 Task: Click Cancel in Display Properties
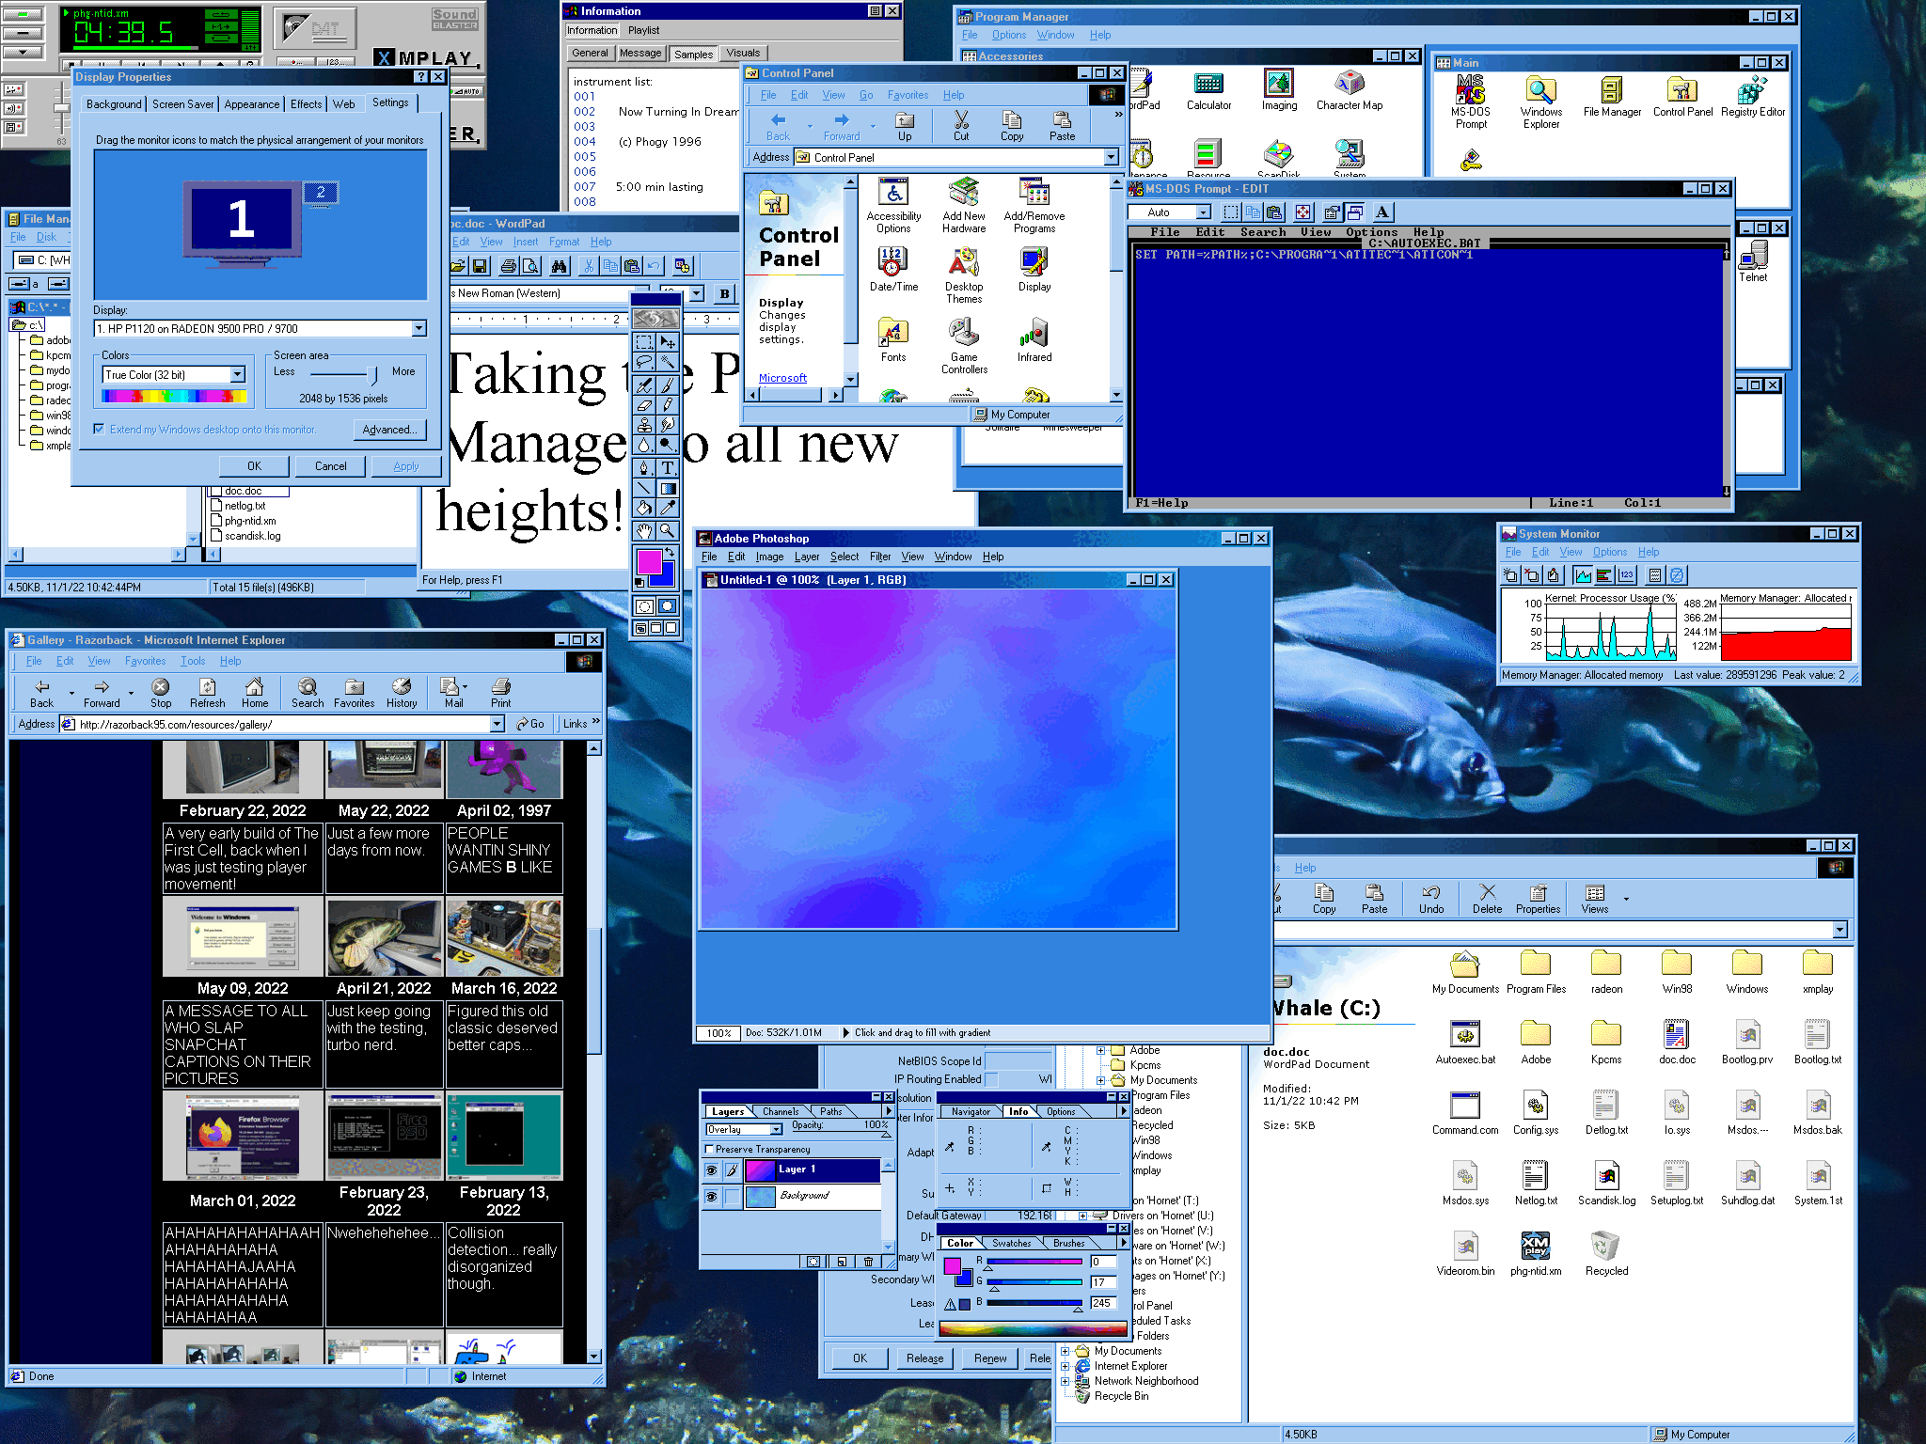pos(331,466)
